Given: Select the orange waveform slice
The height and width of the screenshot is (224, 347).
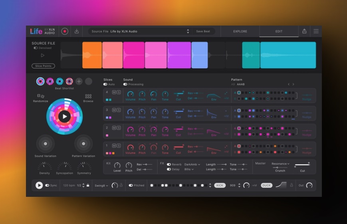Looking at the screenshot, I should pyautogui.click(x=92, y=55).
